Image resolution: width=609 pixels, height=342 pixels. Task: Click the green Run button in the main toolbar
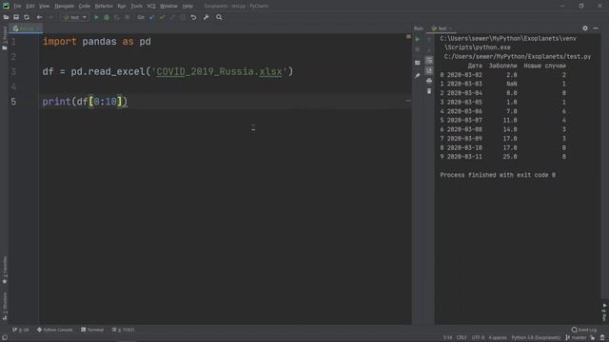96,17
